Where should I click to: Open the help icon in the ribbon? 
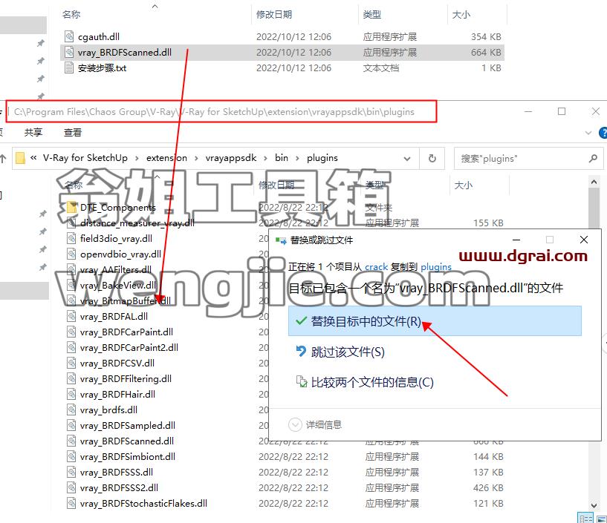(603, 133)
